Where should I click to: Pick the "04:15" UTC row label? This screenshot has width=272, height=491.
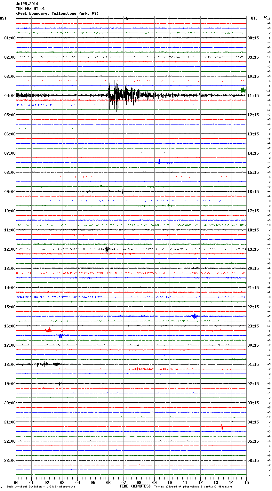pos(253,422)
